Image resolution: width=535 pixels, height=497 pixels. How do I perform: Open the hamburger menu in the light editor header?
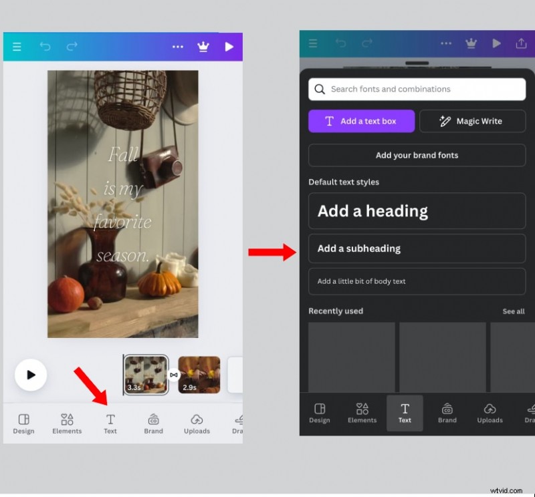[x=17, y=47]
